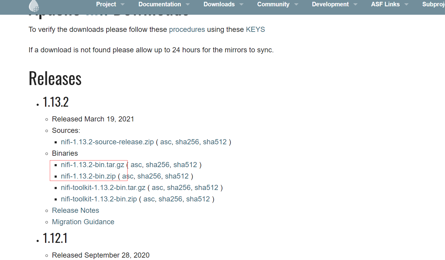The image size is (445, 260).
Task: Click the 1.12.1 version heading
Action: point(55,238)
